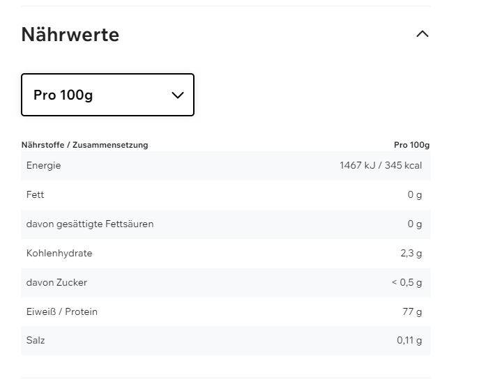Viewport: 495px width, 386px height.
Task: Click the down arrow inside the serving selector
Action: coord(177,95)
